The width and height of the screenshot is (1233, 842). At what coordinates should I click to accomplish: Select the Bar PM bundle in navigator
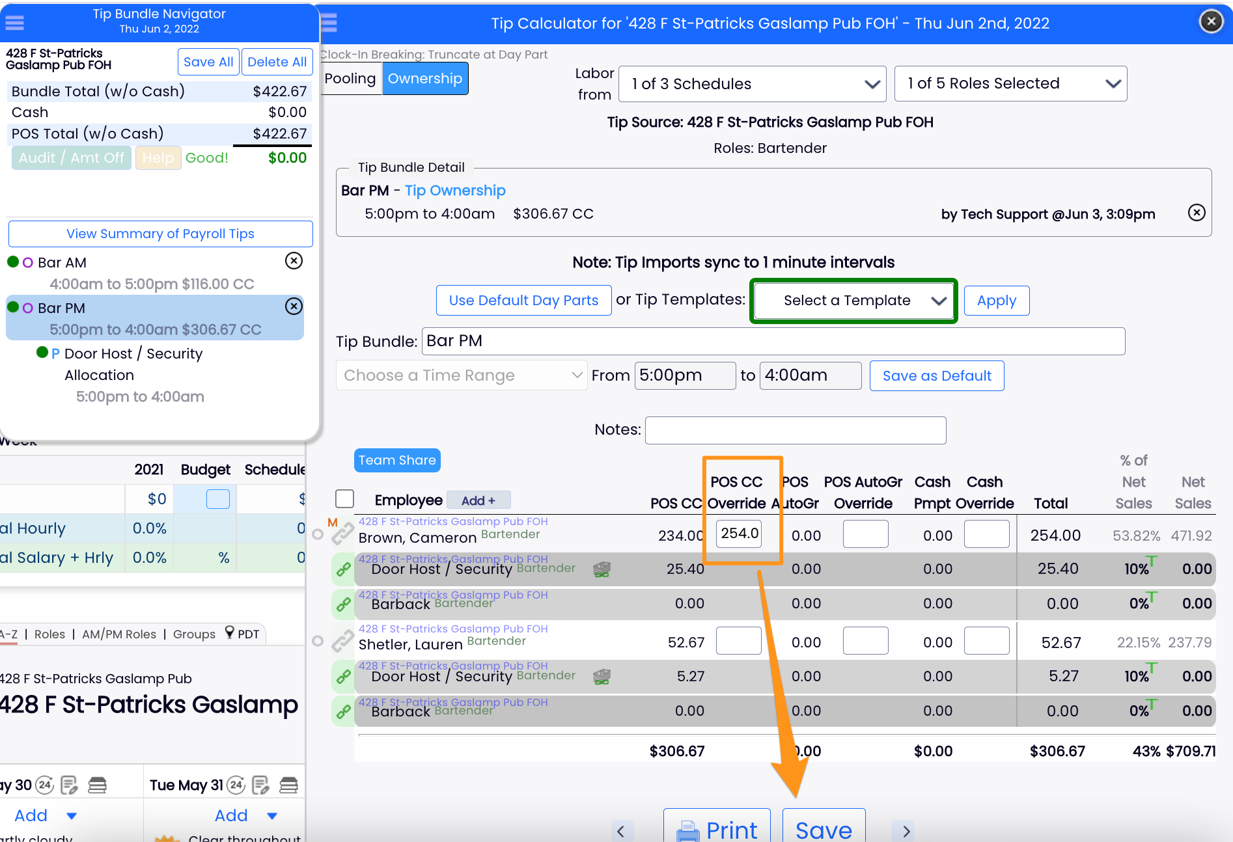[x=155, y=318]
